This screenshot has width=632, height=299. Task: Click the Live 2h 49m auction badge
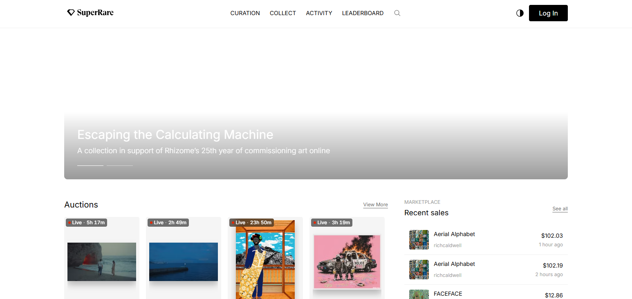[168, 223]
